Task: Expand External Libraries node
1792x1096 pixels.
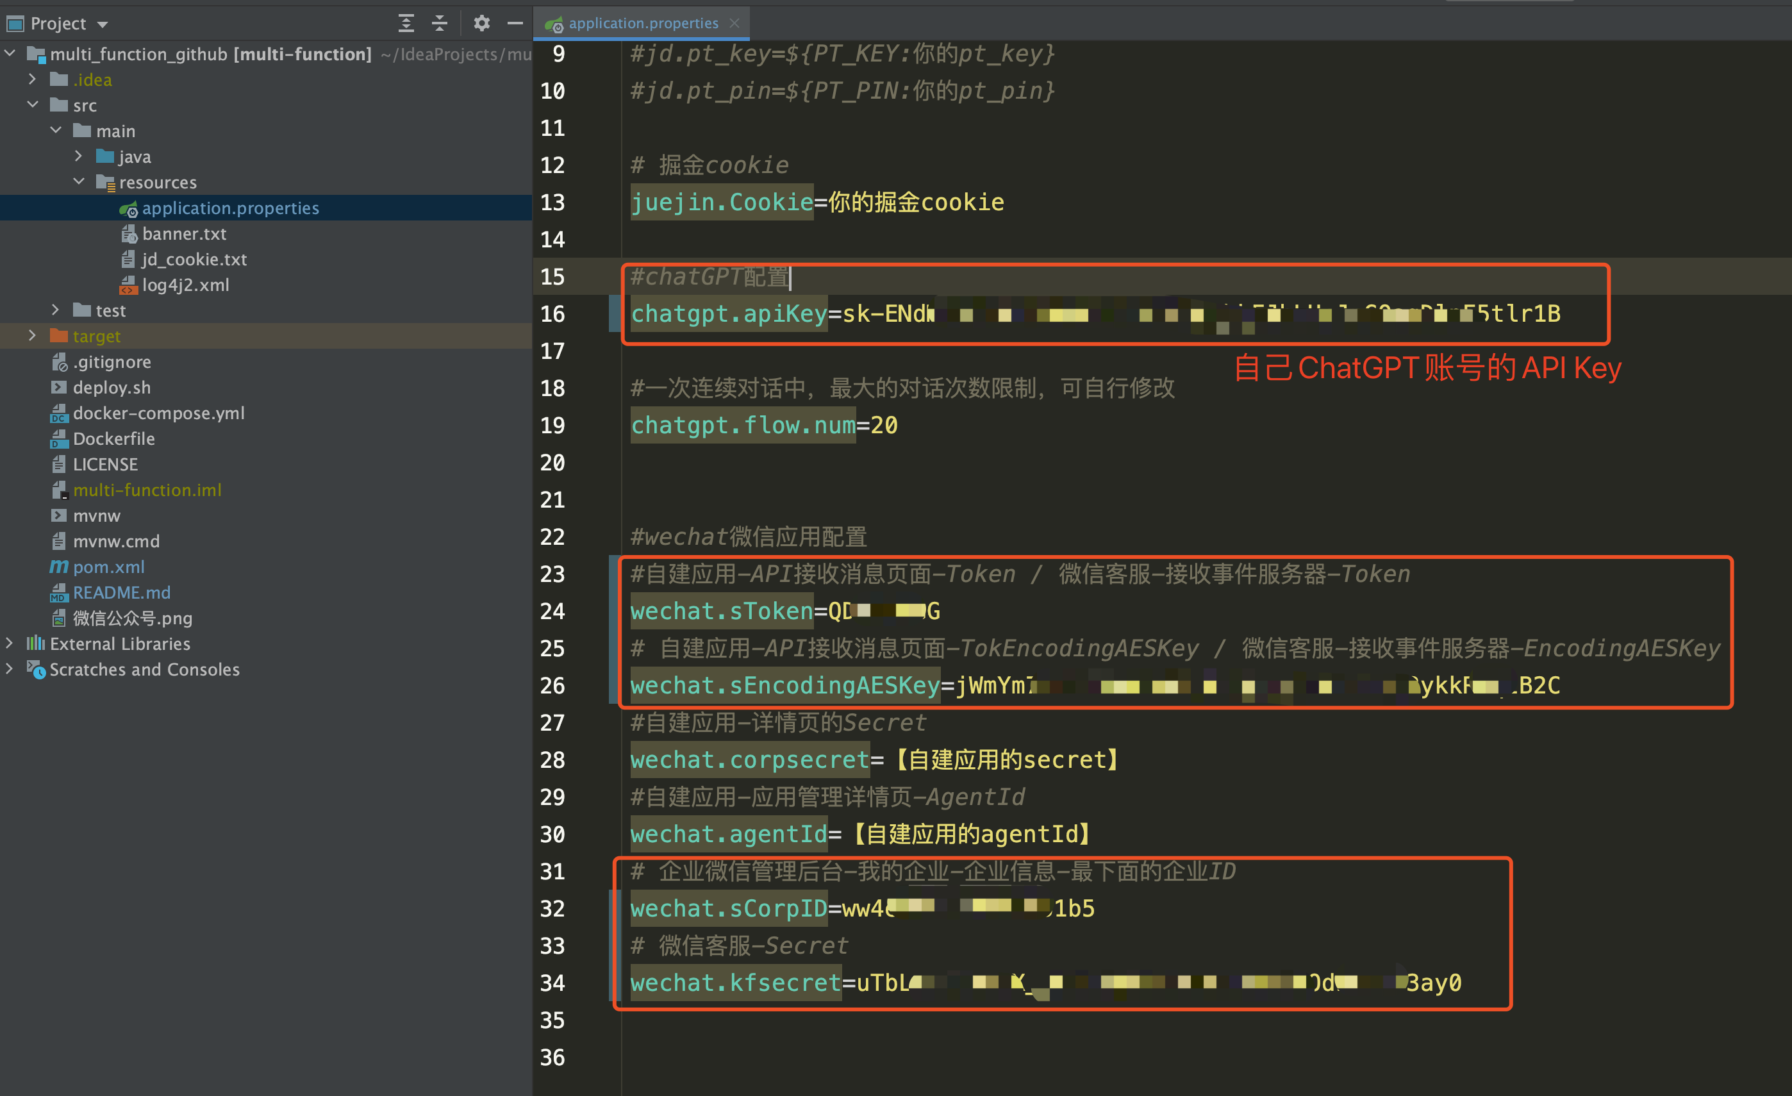Action: 10,643
